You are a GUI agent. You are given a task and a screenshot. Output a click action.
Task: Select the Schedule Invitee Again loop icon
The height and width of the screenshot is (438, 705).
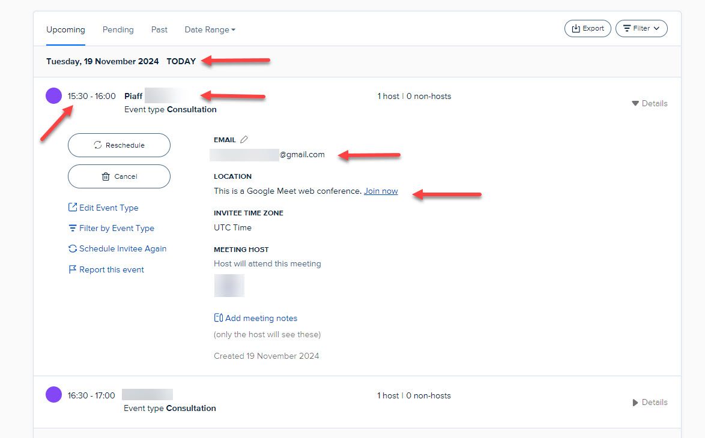pyautogui.click(x=73, y=248)
